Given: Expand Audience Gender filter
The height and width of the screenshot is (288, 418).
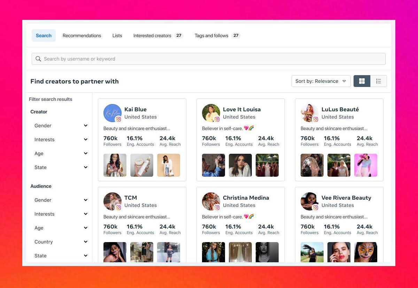Looking at the screenshot, I should click(x=61, y=200).
